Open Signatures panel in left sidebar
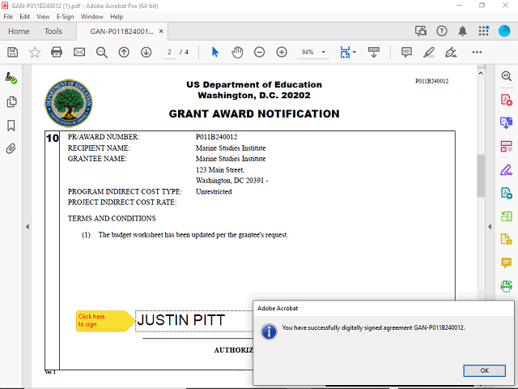The image size is (518, 389). pyautogui.click(x=11, y=78)
